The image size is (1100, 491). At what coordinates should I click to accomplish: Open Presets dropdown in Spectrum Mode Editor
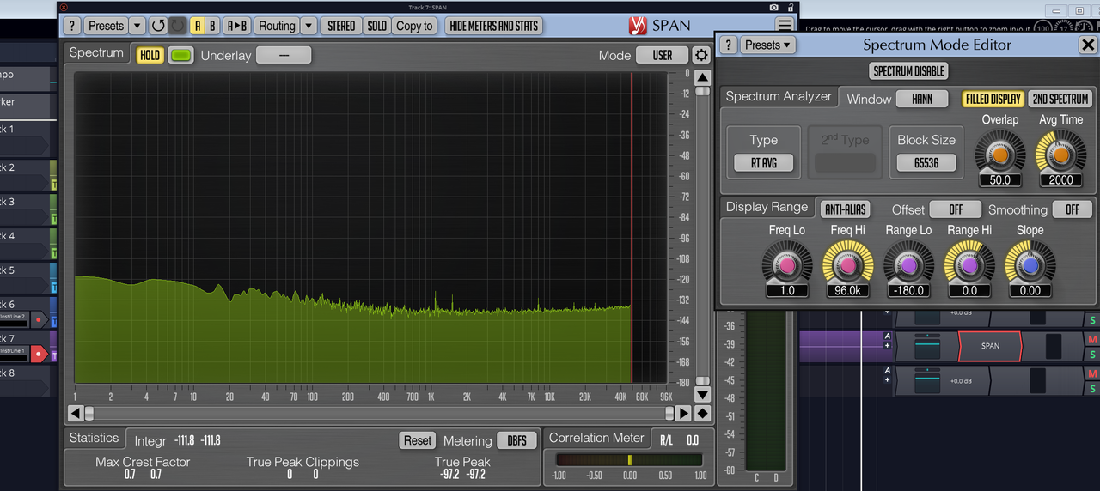(768, 45)
